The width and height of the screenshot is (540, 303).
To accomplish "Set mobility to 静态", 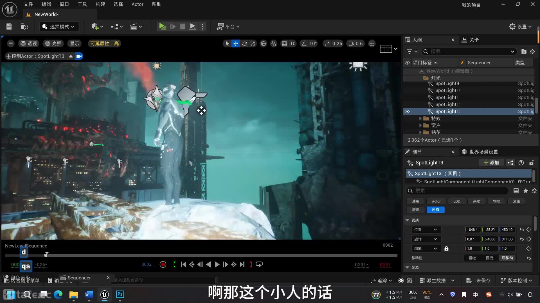I will pos(473,258).
